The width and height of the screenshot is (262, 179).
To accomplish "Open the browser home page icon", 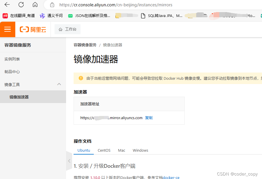I will click(x=35, y=5).
